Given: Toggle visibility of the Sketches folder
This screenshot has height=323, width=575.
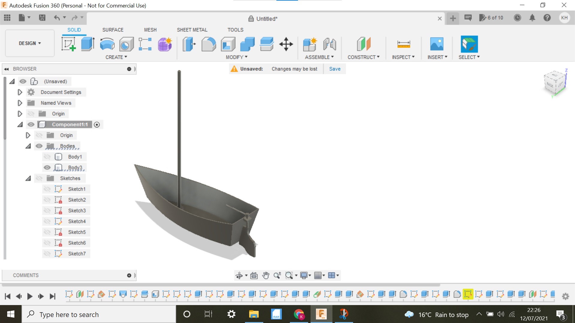Looking at the screenshot, I should tap(39, 178).
